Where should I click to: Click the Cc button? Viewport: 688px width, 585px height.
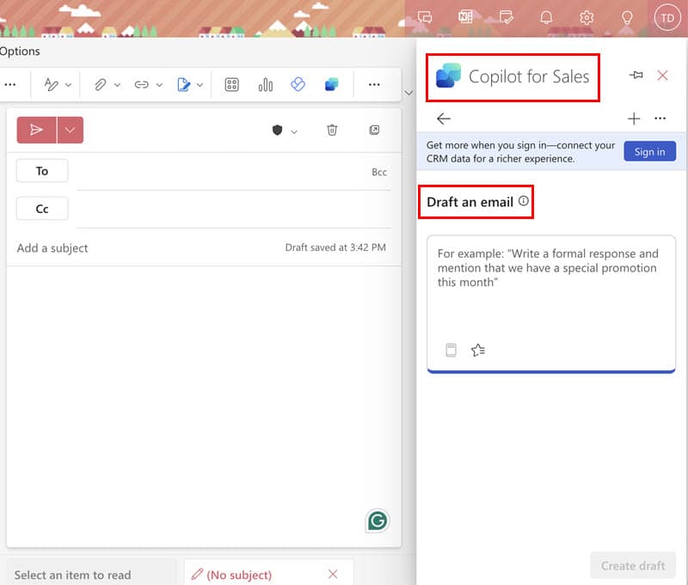click(x=42, y=209)
